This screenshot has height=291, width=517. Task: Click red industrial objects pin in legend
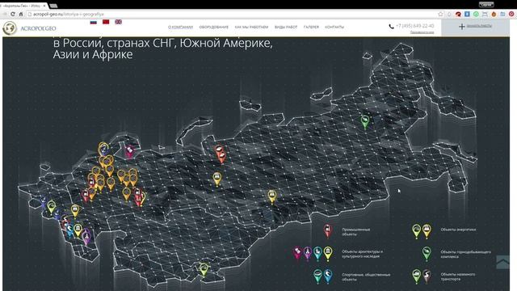327,230
